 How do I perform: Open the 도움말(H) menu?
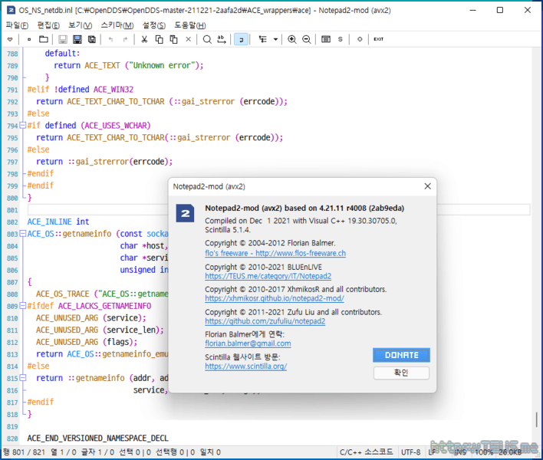click(x=189, y=25)
